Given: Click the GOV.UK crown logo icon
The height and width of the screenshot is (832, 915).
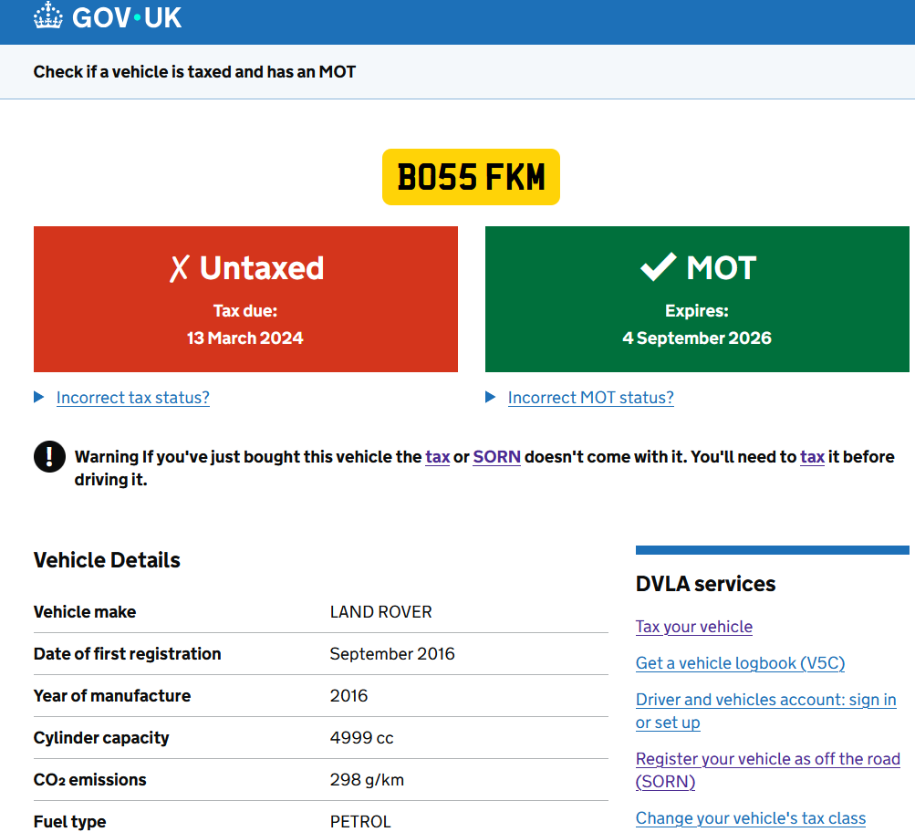Looking at the screenshot, I should [48, 16].
